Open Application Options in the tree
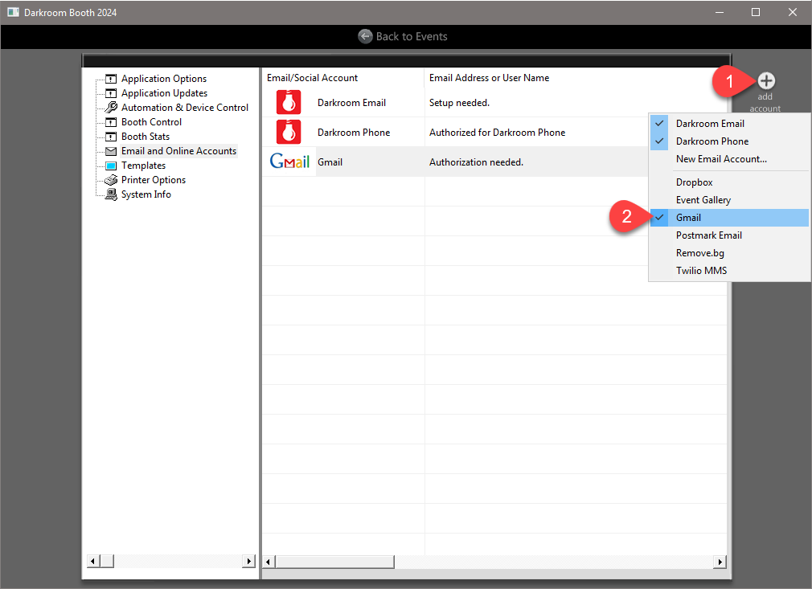 [164, 79]
